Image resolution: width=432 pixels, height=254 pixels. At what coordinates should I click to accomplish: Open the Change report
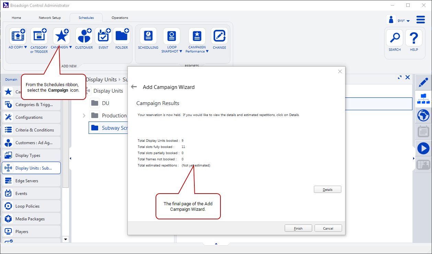(x=219, y=36)
